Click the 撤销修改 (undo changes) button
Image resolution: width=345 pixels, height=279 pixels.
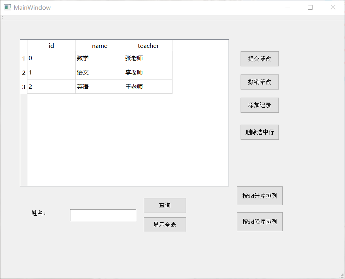[259, 82]
